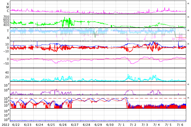This screenshot has height=127, width=191.
Task: Click the rt tag beside dashed-line panel
Action: click(188, 98)
